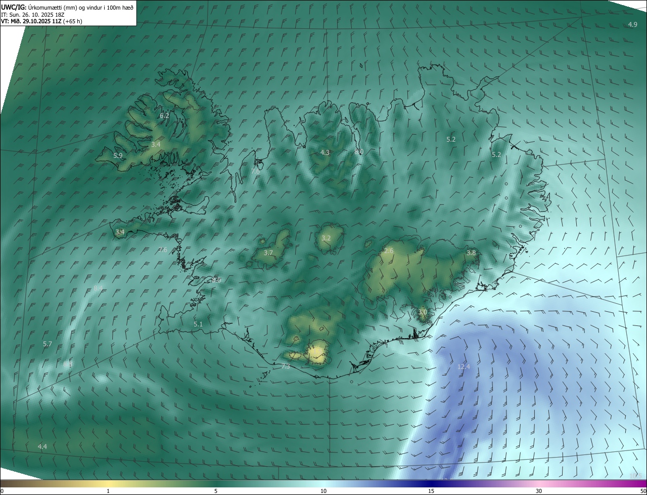The width and height of the screenshot is (647, 495).
Task: Click the 3.0 value label
Action: point(423,312)
